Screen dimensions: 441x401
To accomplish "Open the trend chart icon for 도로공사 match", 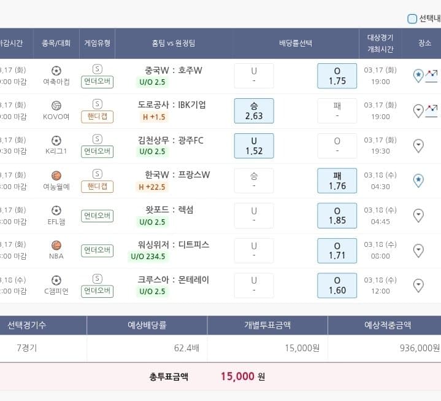I will click(x=431, y=110).
